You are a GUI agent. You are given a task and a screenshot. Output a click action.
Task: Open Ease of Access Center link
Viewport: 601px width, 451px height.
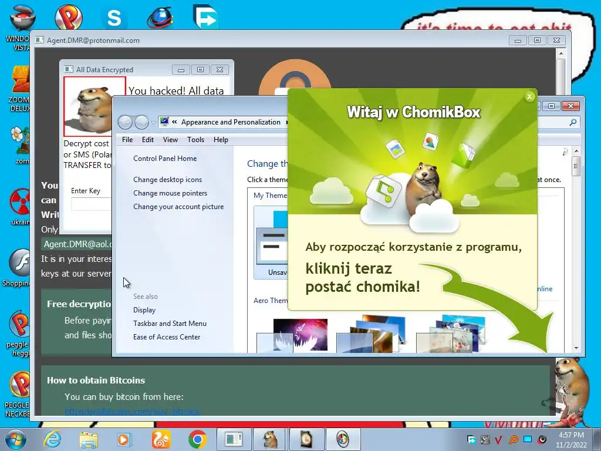coord(167,336)
